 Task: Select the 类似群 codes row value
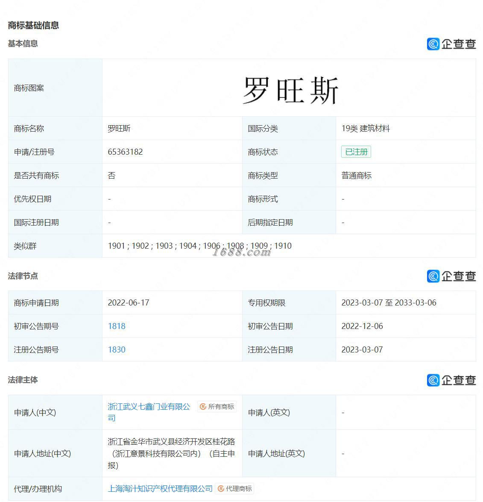click(200, 246)
